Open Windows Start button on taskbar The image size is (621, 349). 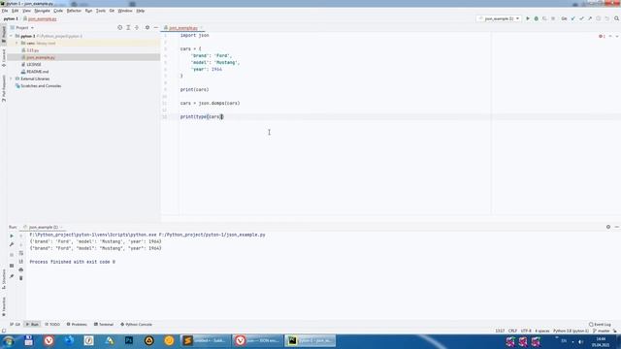9,340
